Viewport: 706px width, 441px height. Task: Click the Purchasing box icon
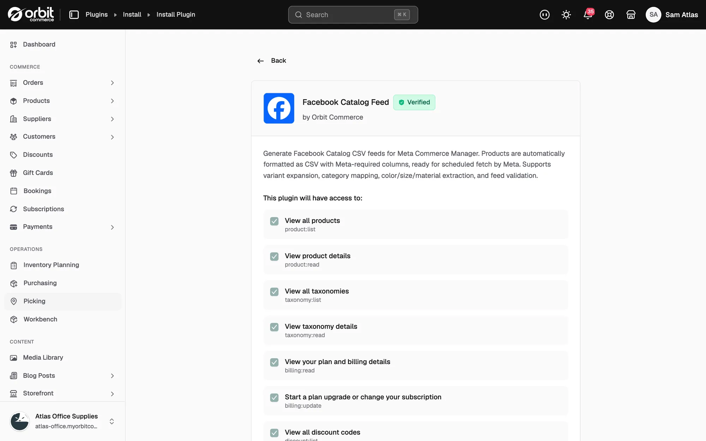tap(14, 283)
